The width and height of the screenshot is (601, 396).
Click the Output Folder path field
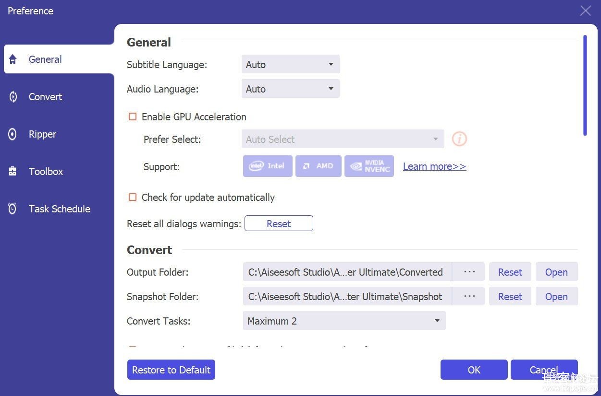[x=347, y=271]
